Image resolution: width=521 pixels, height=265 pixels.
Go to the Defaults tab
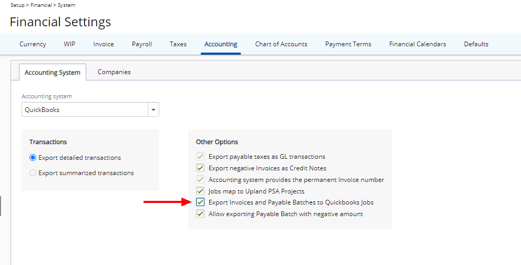tap(476, 44)
